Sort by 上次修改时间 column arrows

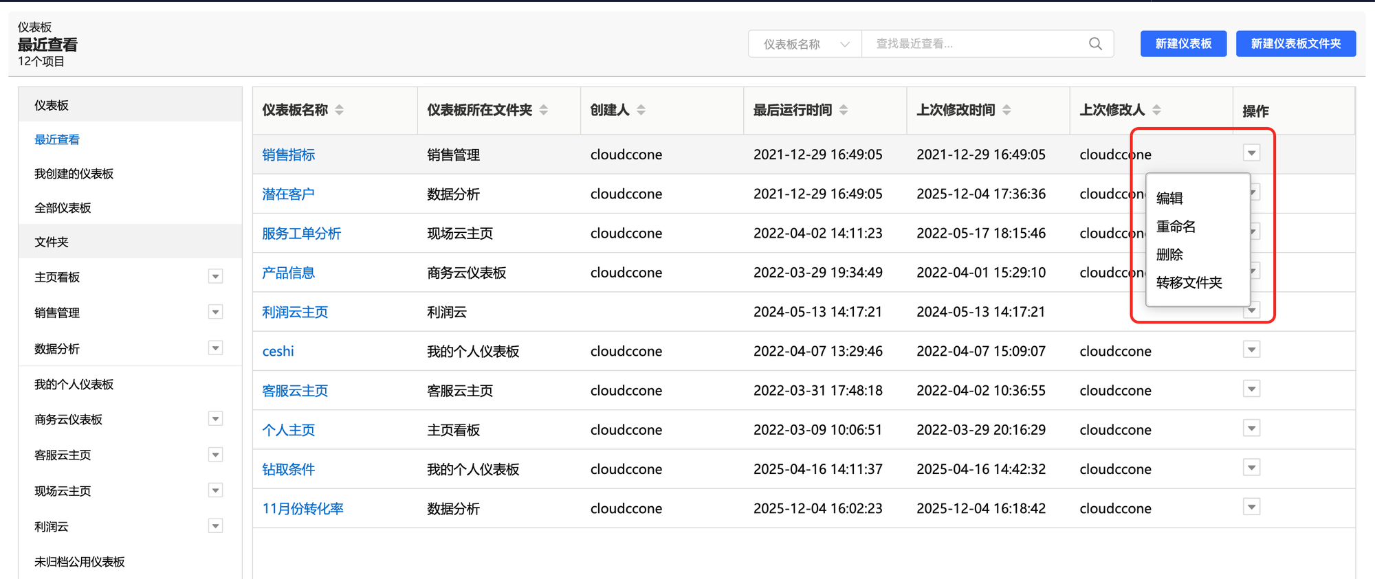1006,110
